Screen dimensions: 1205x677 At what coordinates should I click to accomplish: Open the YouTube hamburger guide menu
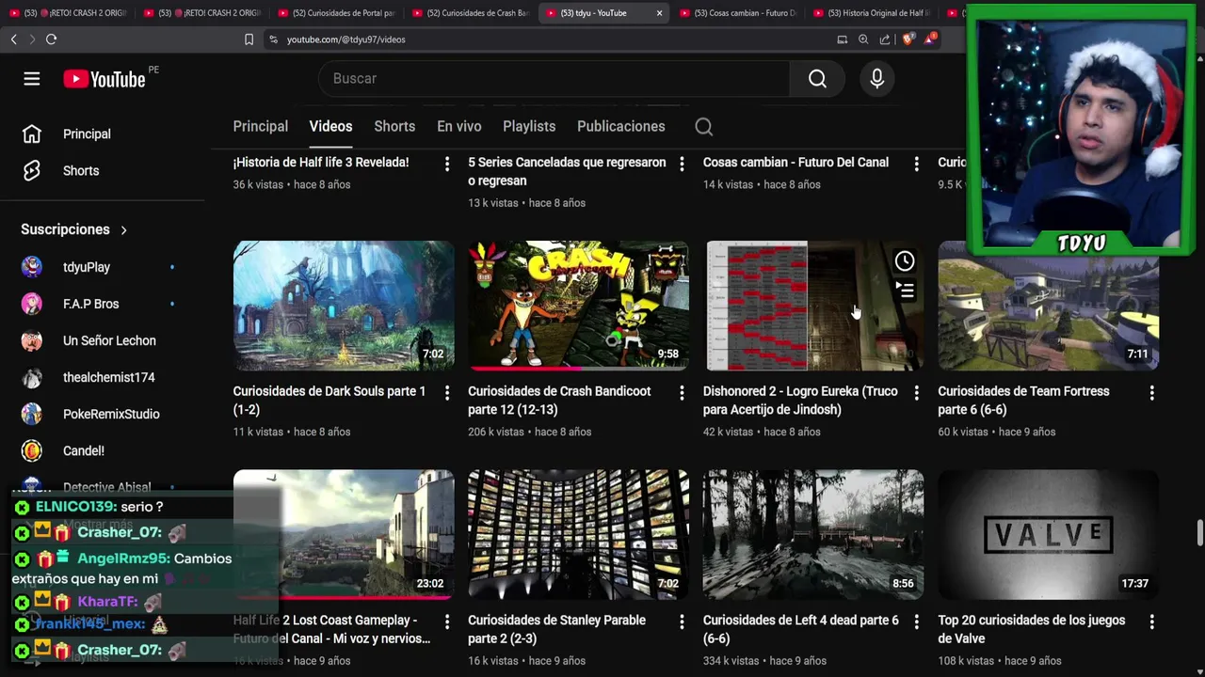coord(32,79)
